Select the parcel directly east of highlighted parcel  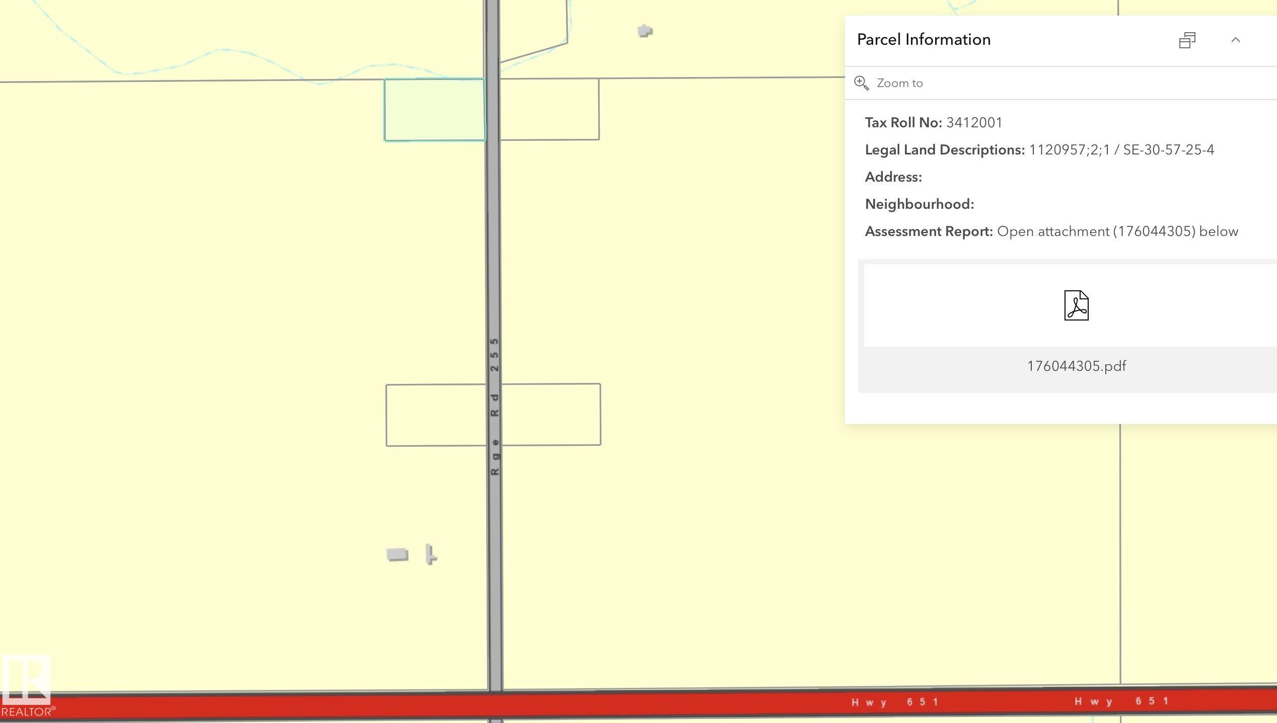coord(549,109)
